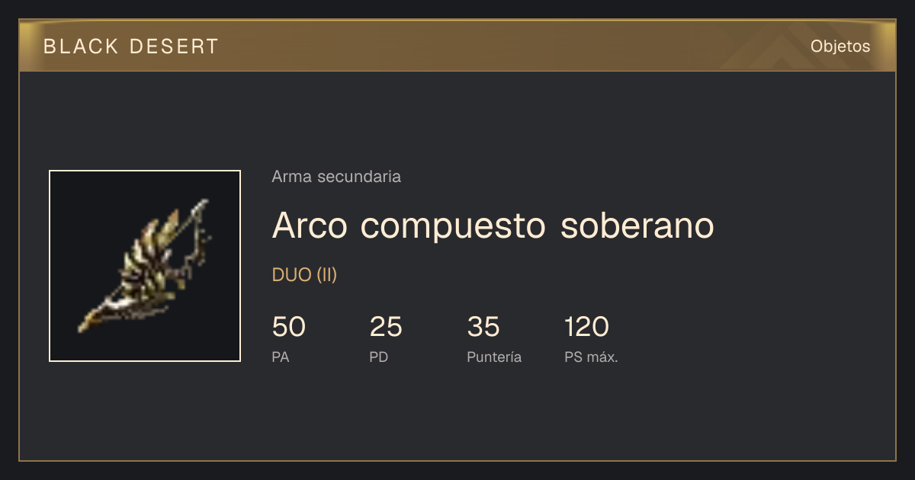915x480 pixels.
Task: Click the Puntería value 35
Action: [x=483, y=327]
